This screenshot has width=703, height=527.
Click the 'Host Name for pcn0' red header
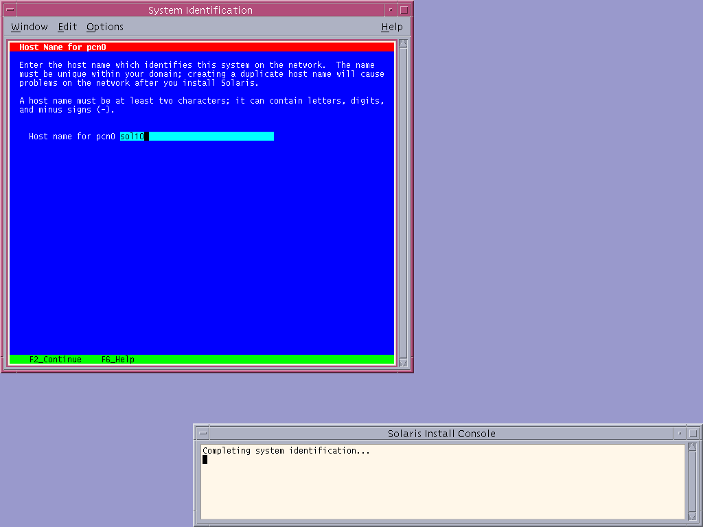[202, 47]
